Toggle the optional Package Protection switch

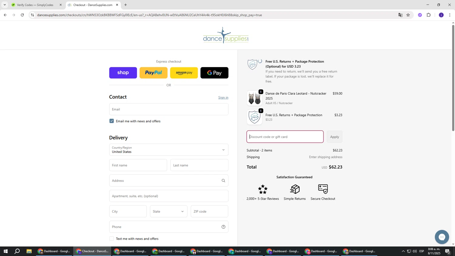[x=260, y=61]
